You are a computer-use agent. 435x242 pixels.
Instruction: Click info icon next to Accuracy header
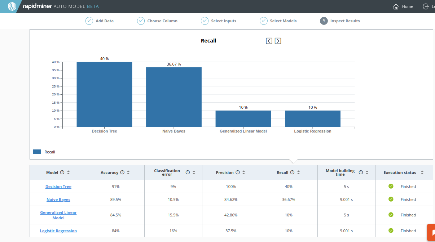(x=122, y=172)
